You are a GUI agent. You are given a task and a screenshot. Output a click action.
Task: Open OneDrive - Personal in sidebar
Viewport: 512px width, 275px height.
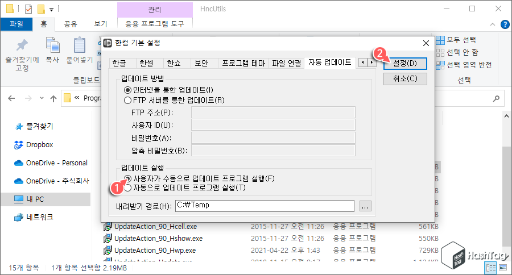[x=51, y=163]
